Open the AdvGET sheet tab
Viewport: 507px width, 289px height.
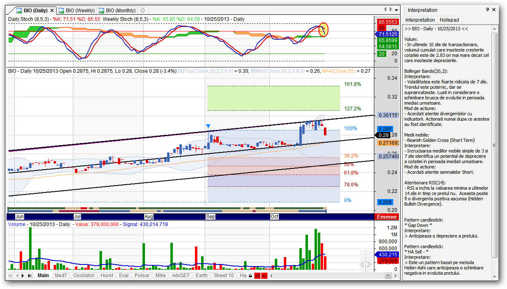click(x=181, y=276)
